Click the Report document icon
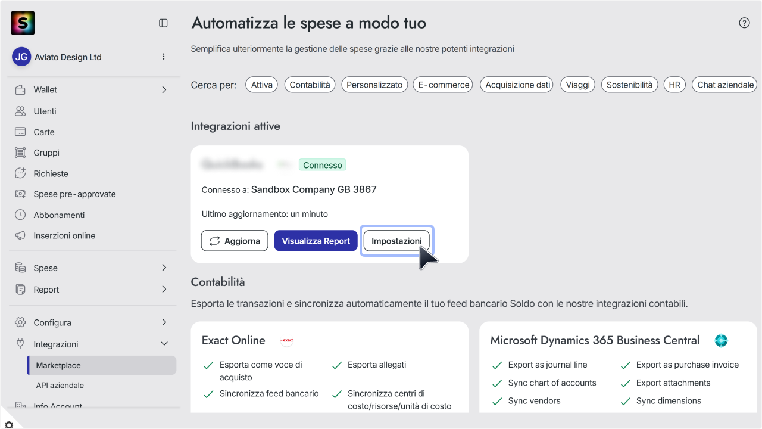 20,290
